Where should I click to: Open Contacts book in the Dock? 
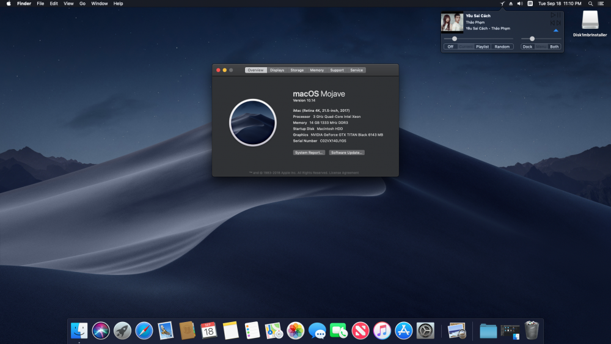point(188,331)
